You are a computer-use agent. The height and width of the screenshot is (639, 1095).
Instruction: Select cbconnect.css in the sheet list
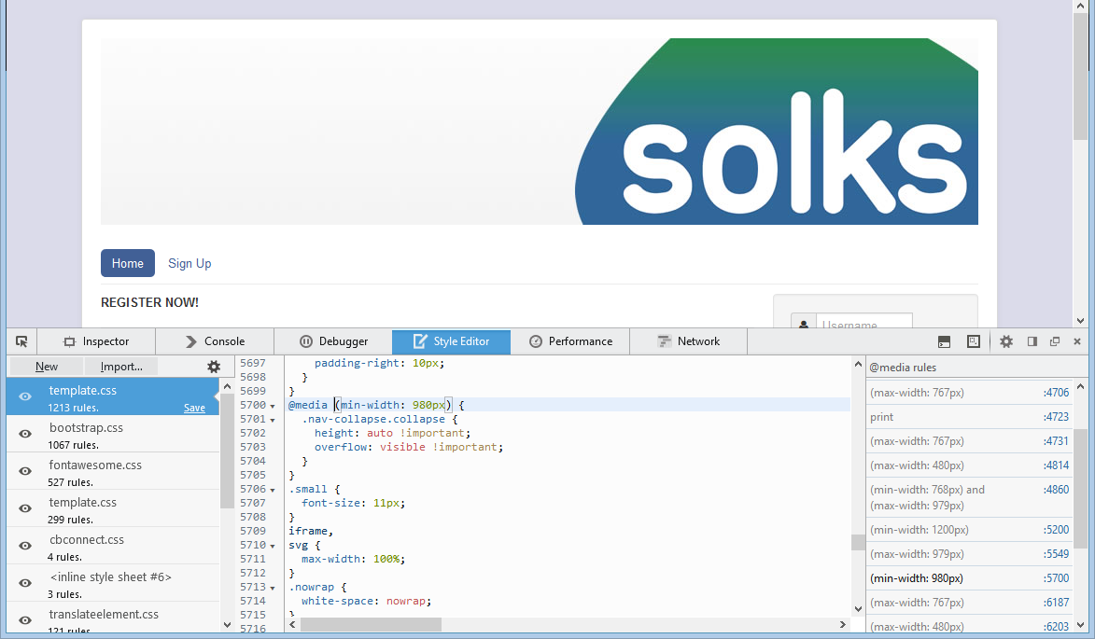(x=112, y=547)
